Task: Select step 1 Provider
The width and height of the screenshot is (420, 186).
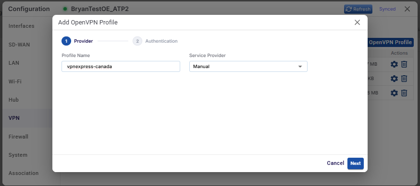Action: [x=77, y=41]
